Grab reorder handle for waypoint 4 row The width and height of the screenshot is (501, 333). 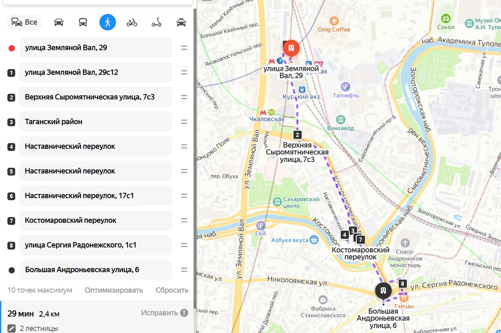coord(184,146)
